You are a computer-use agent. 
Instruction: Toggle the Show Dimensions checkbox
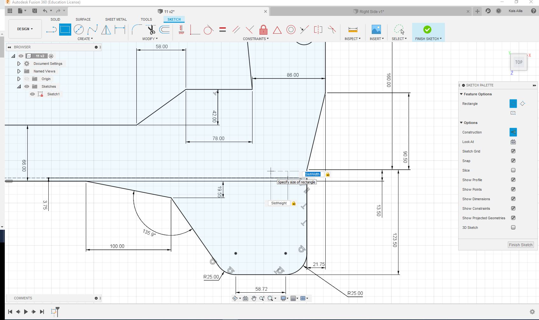513,199
